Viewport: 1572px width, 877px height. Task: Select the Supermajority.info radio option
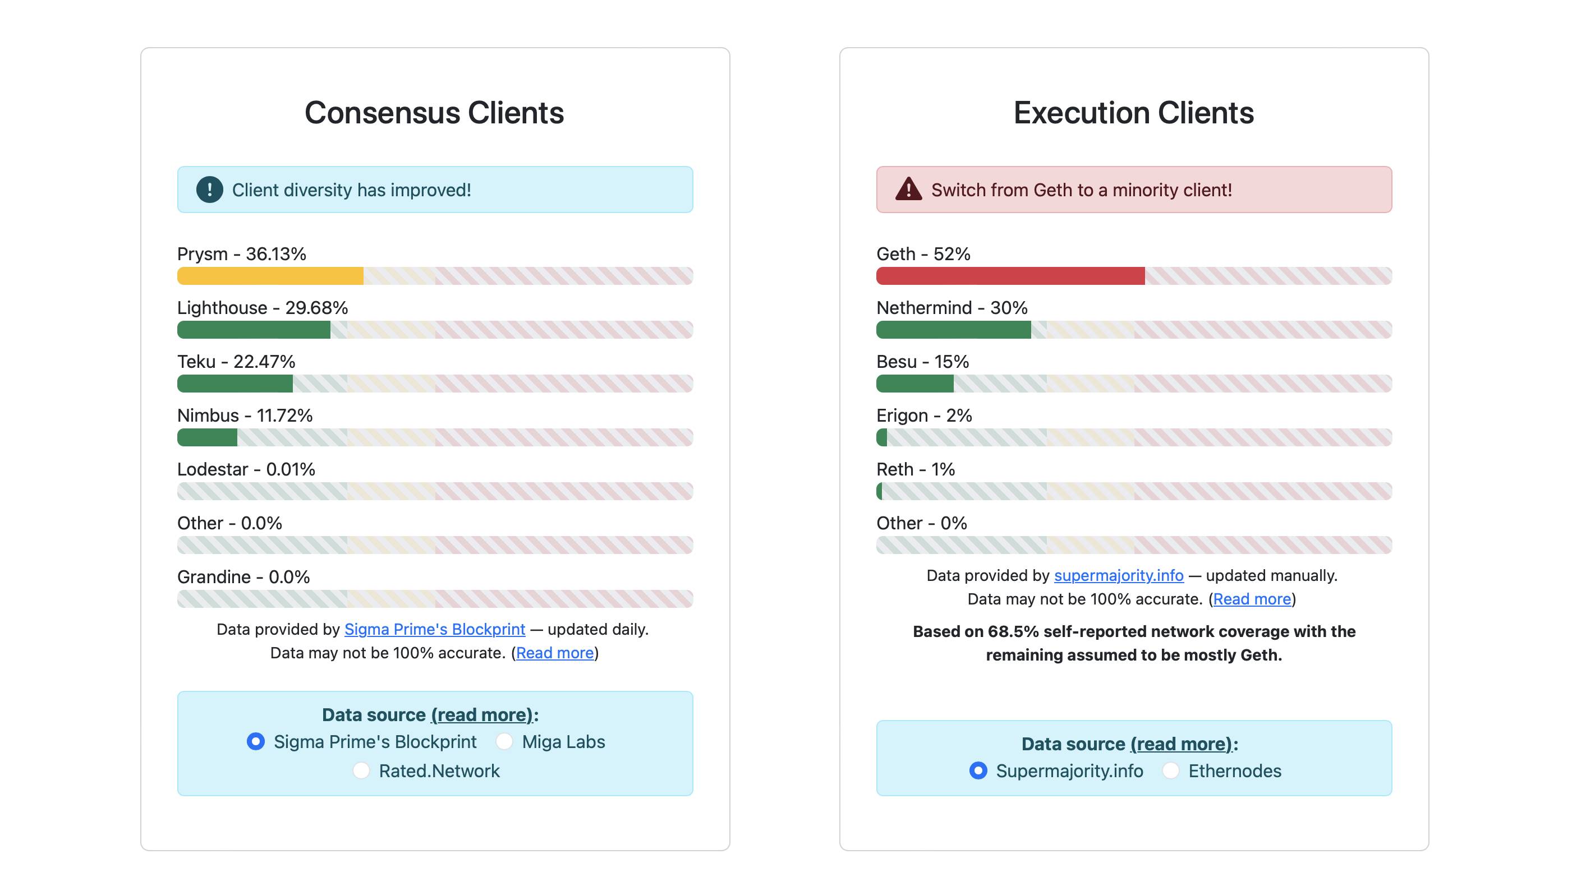[x=978, y=771]
